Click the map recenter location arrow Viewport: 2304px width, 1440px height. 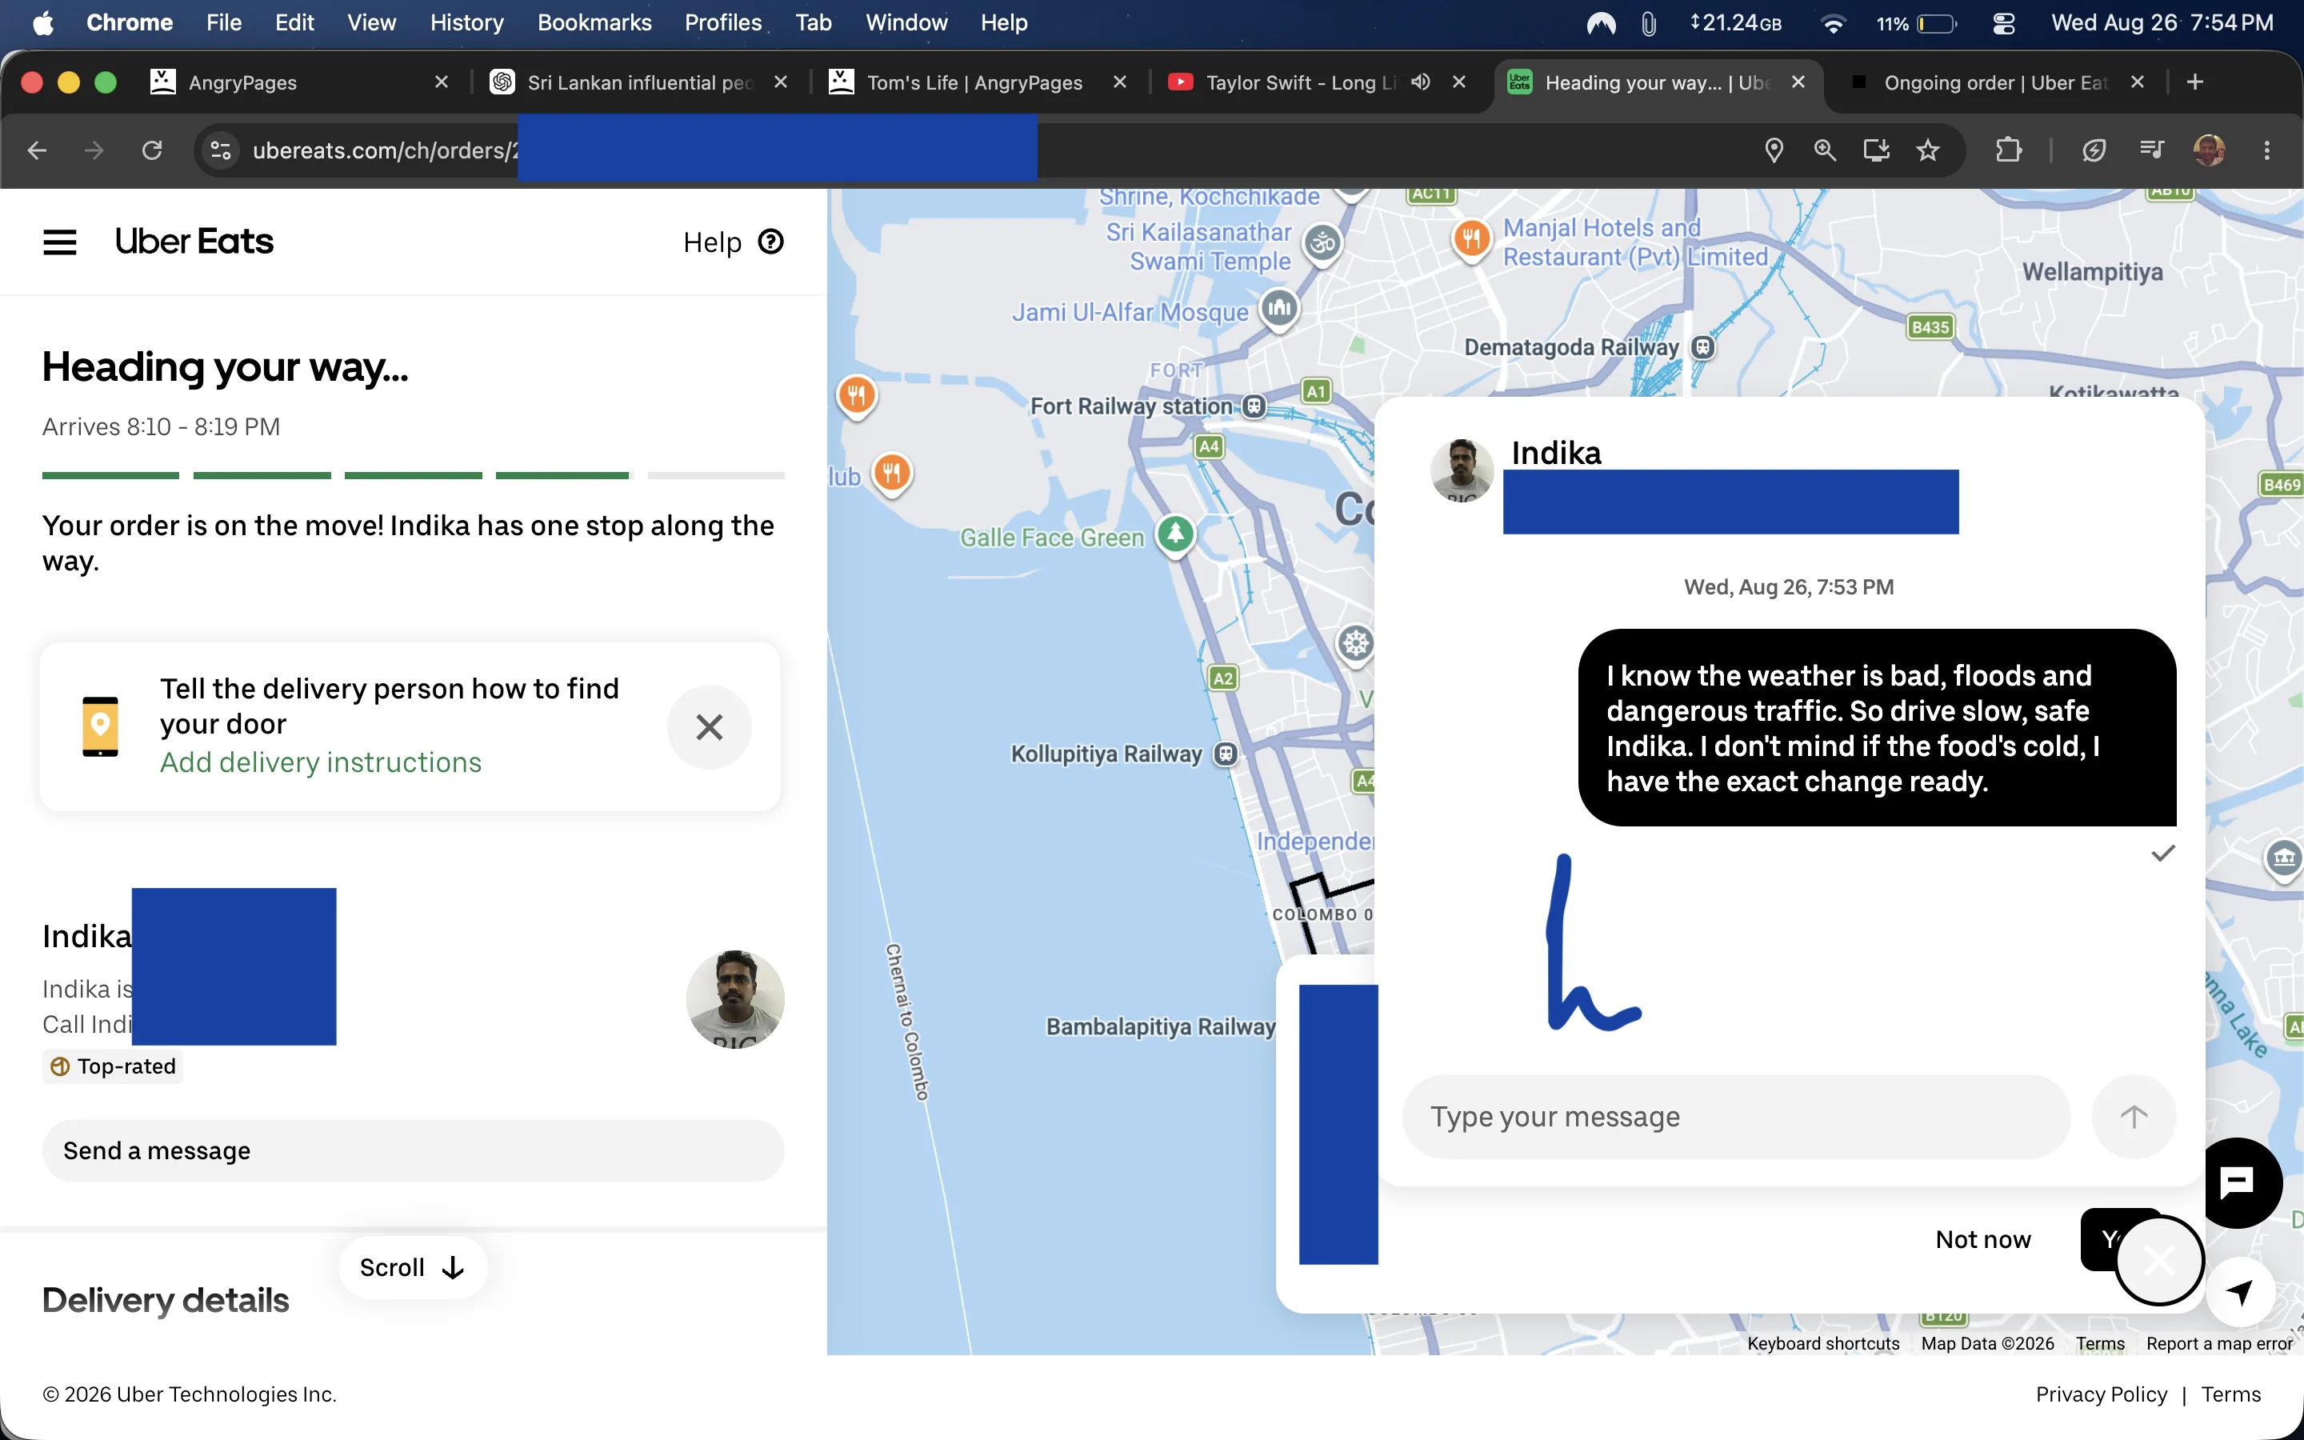click(2240, 1291)
